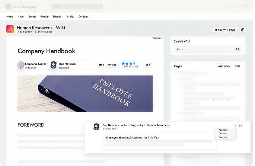Open the Content menu item

[83, 17]
